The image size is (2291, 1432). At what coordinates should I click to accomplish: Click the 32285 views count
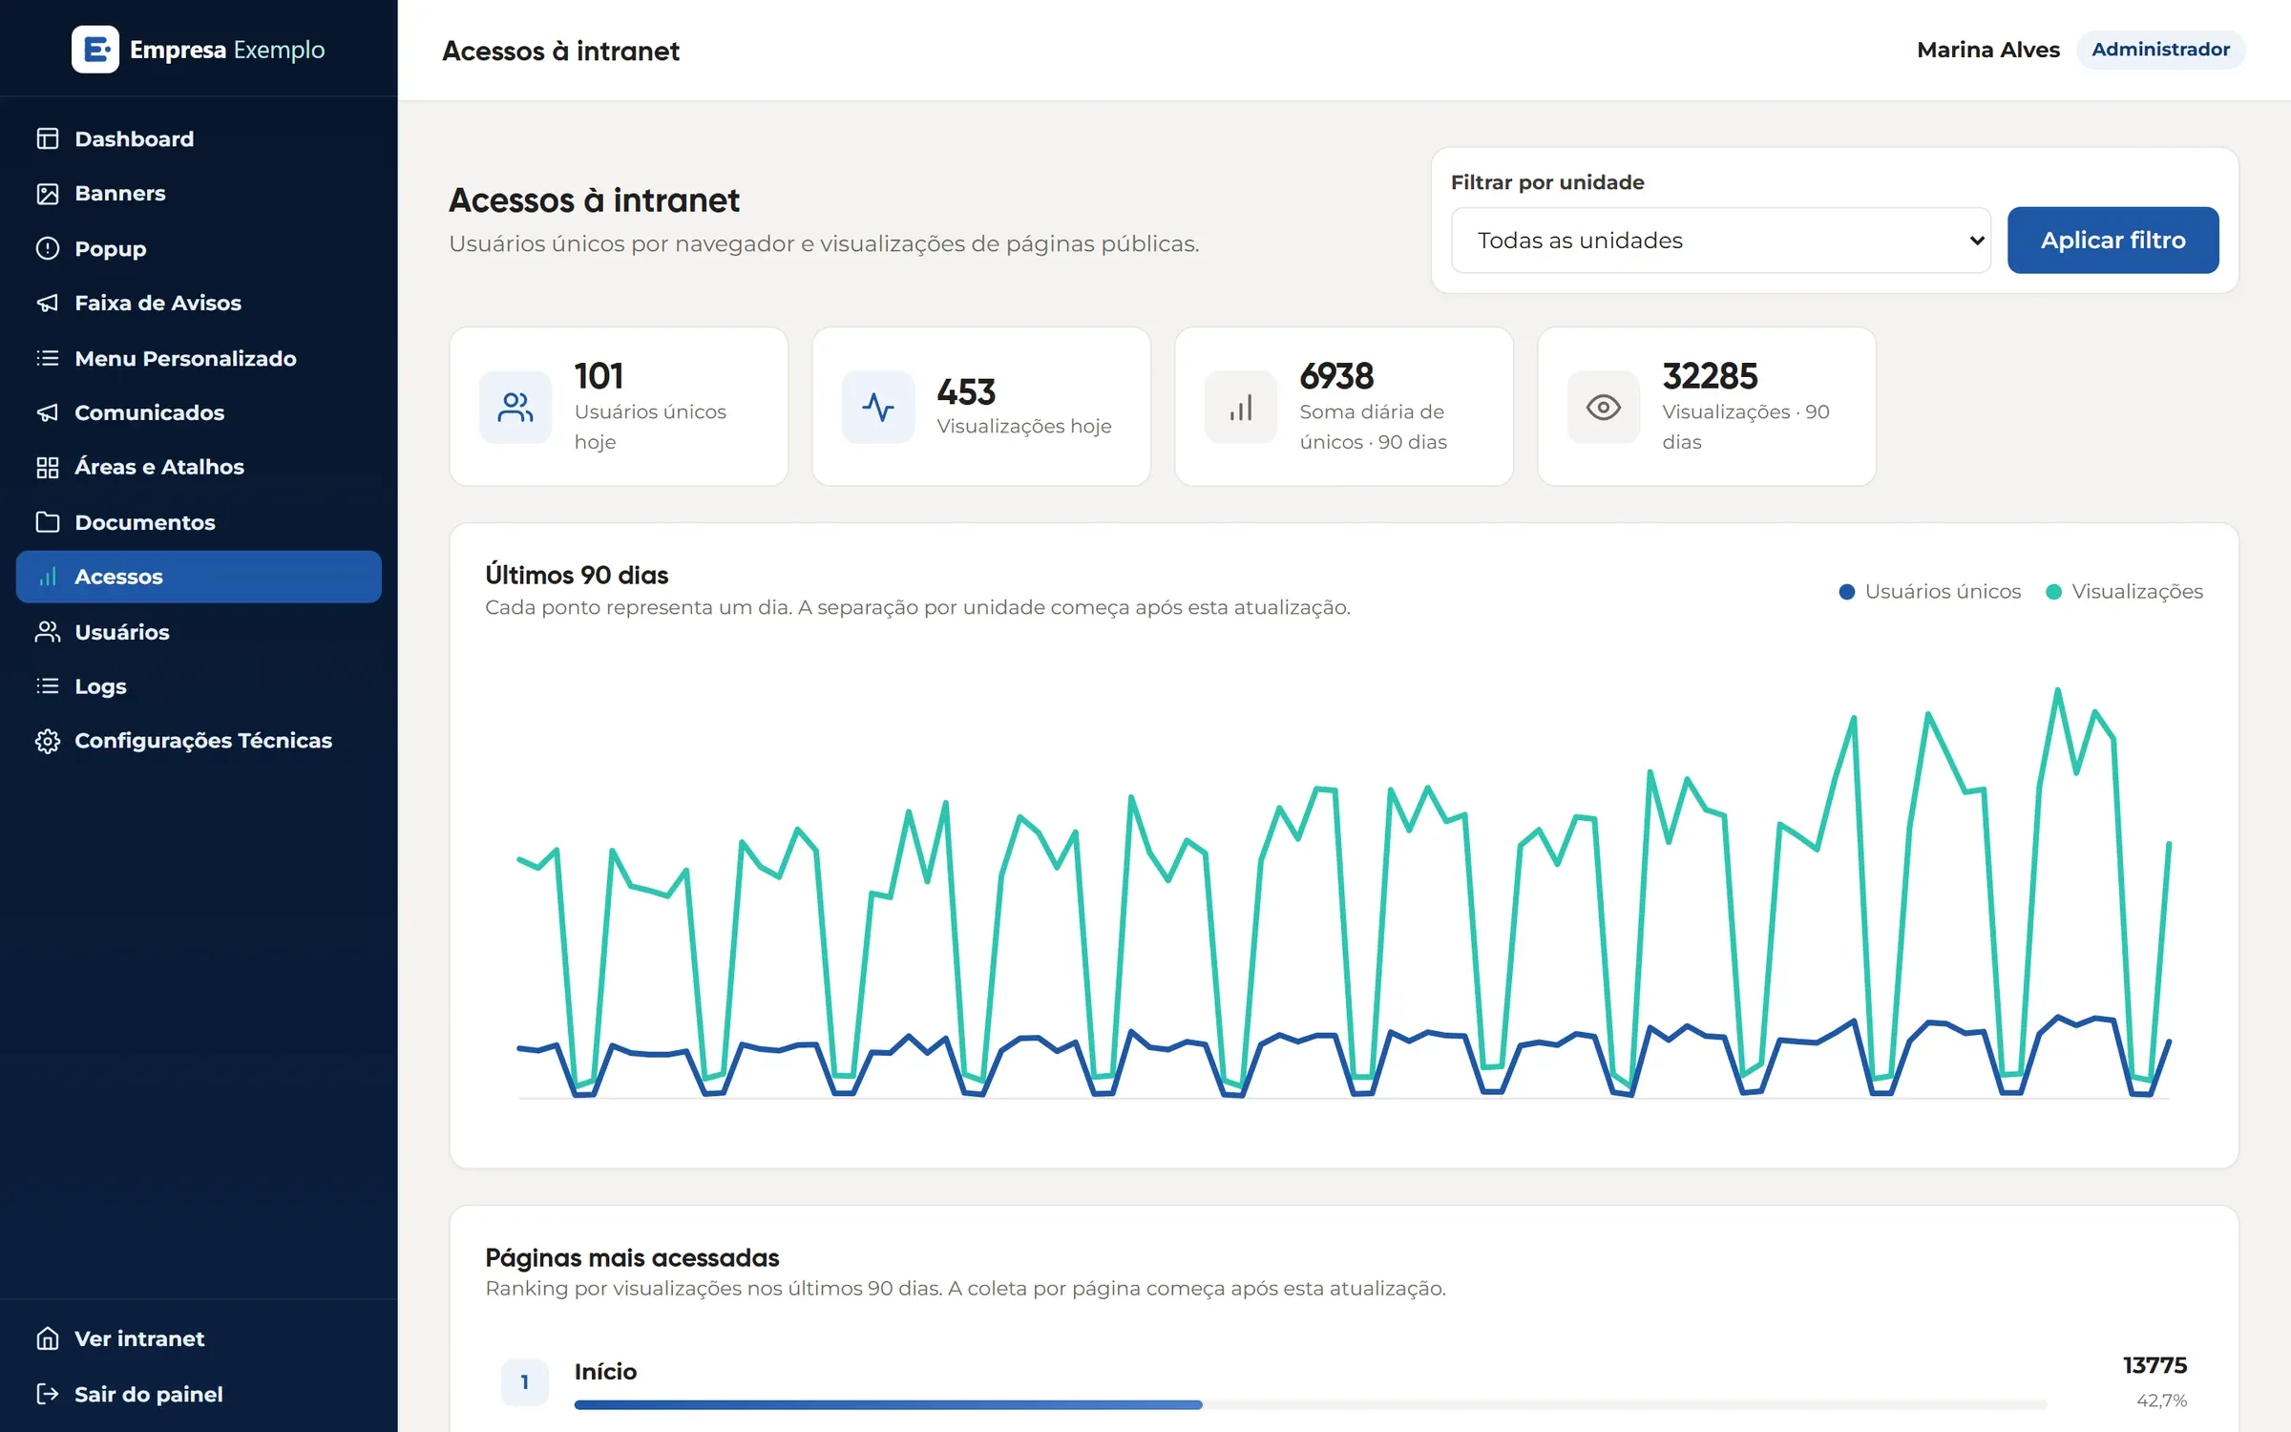point(1710,376)
